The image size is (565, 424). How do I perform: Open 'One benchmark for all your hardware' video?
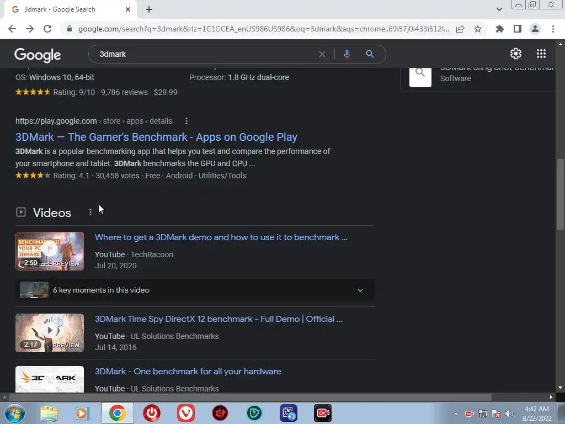click(188, 372)
